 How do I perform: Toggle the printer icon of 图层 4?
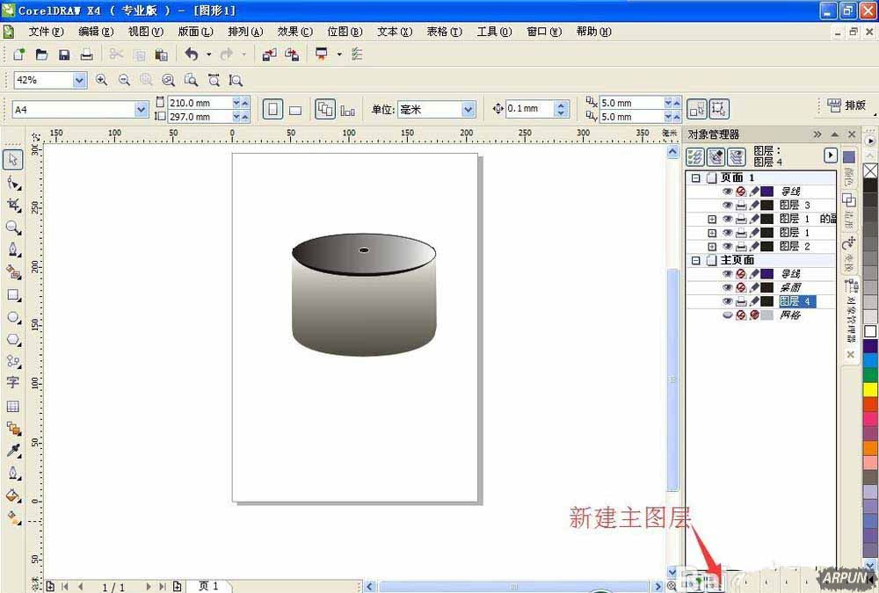click(x=740, y=301)
